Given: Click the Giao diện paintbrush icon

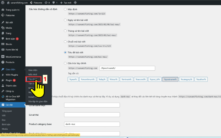Looking at the screenshot, I should tap(3, 69).
